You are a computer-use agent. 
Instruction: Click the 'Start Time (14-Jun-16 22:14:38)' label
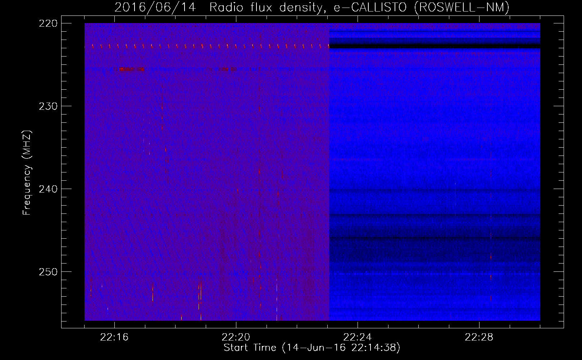click(312, 348)
